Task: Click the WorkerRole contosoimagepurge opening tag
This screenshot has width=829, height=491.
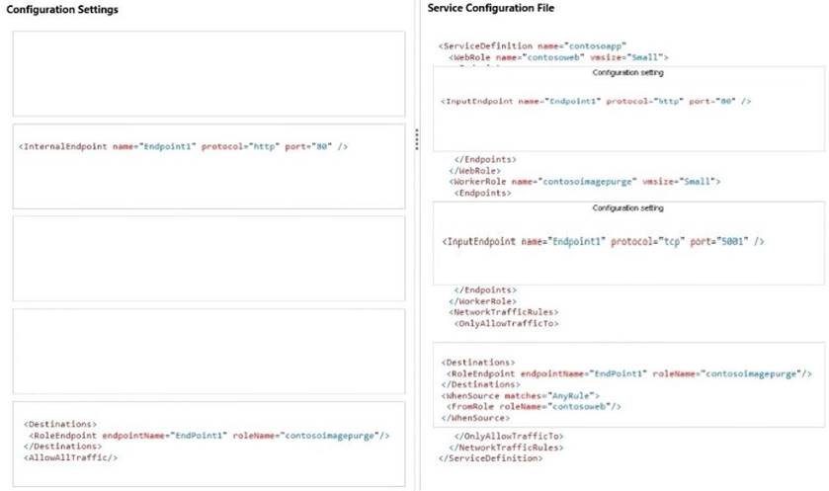Action: [x=585, y=182]
